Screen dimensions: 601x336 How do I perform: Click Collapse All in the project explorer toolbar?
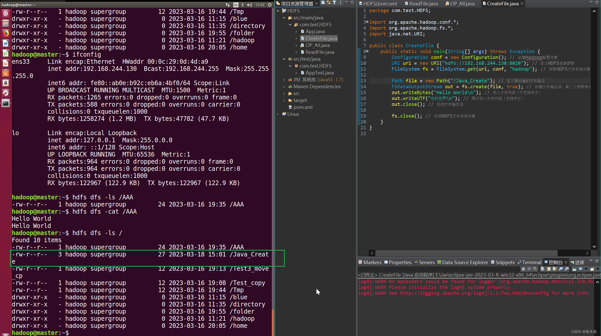pos(323,3)
